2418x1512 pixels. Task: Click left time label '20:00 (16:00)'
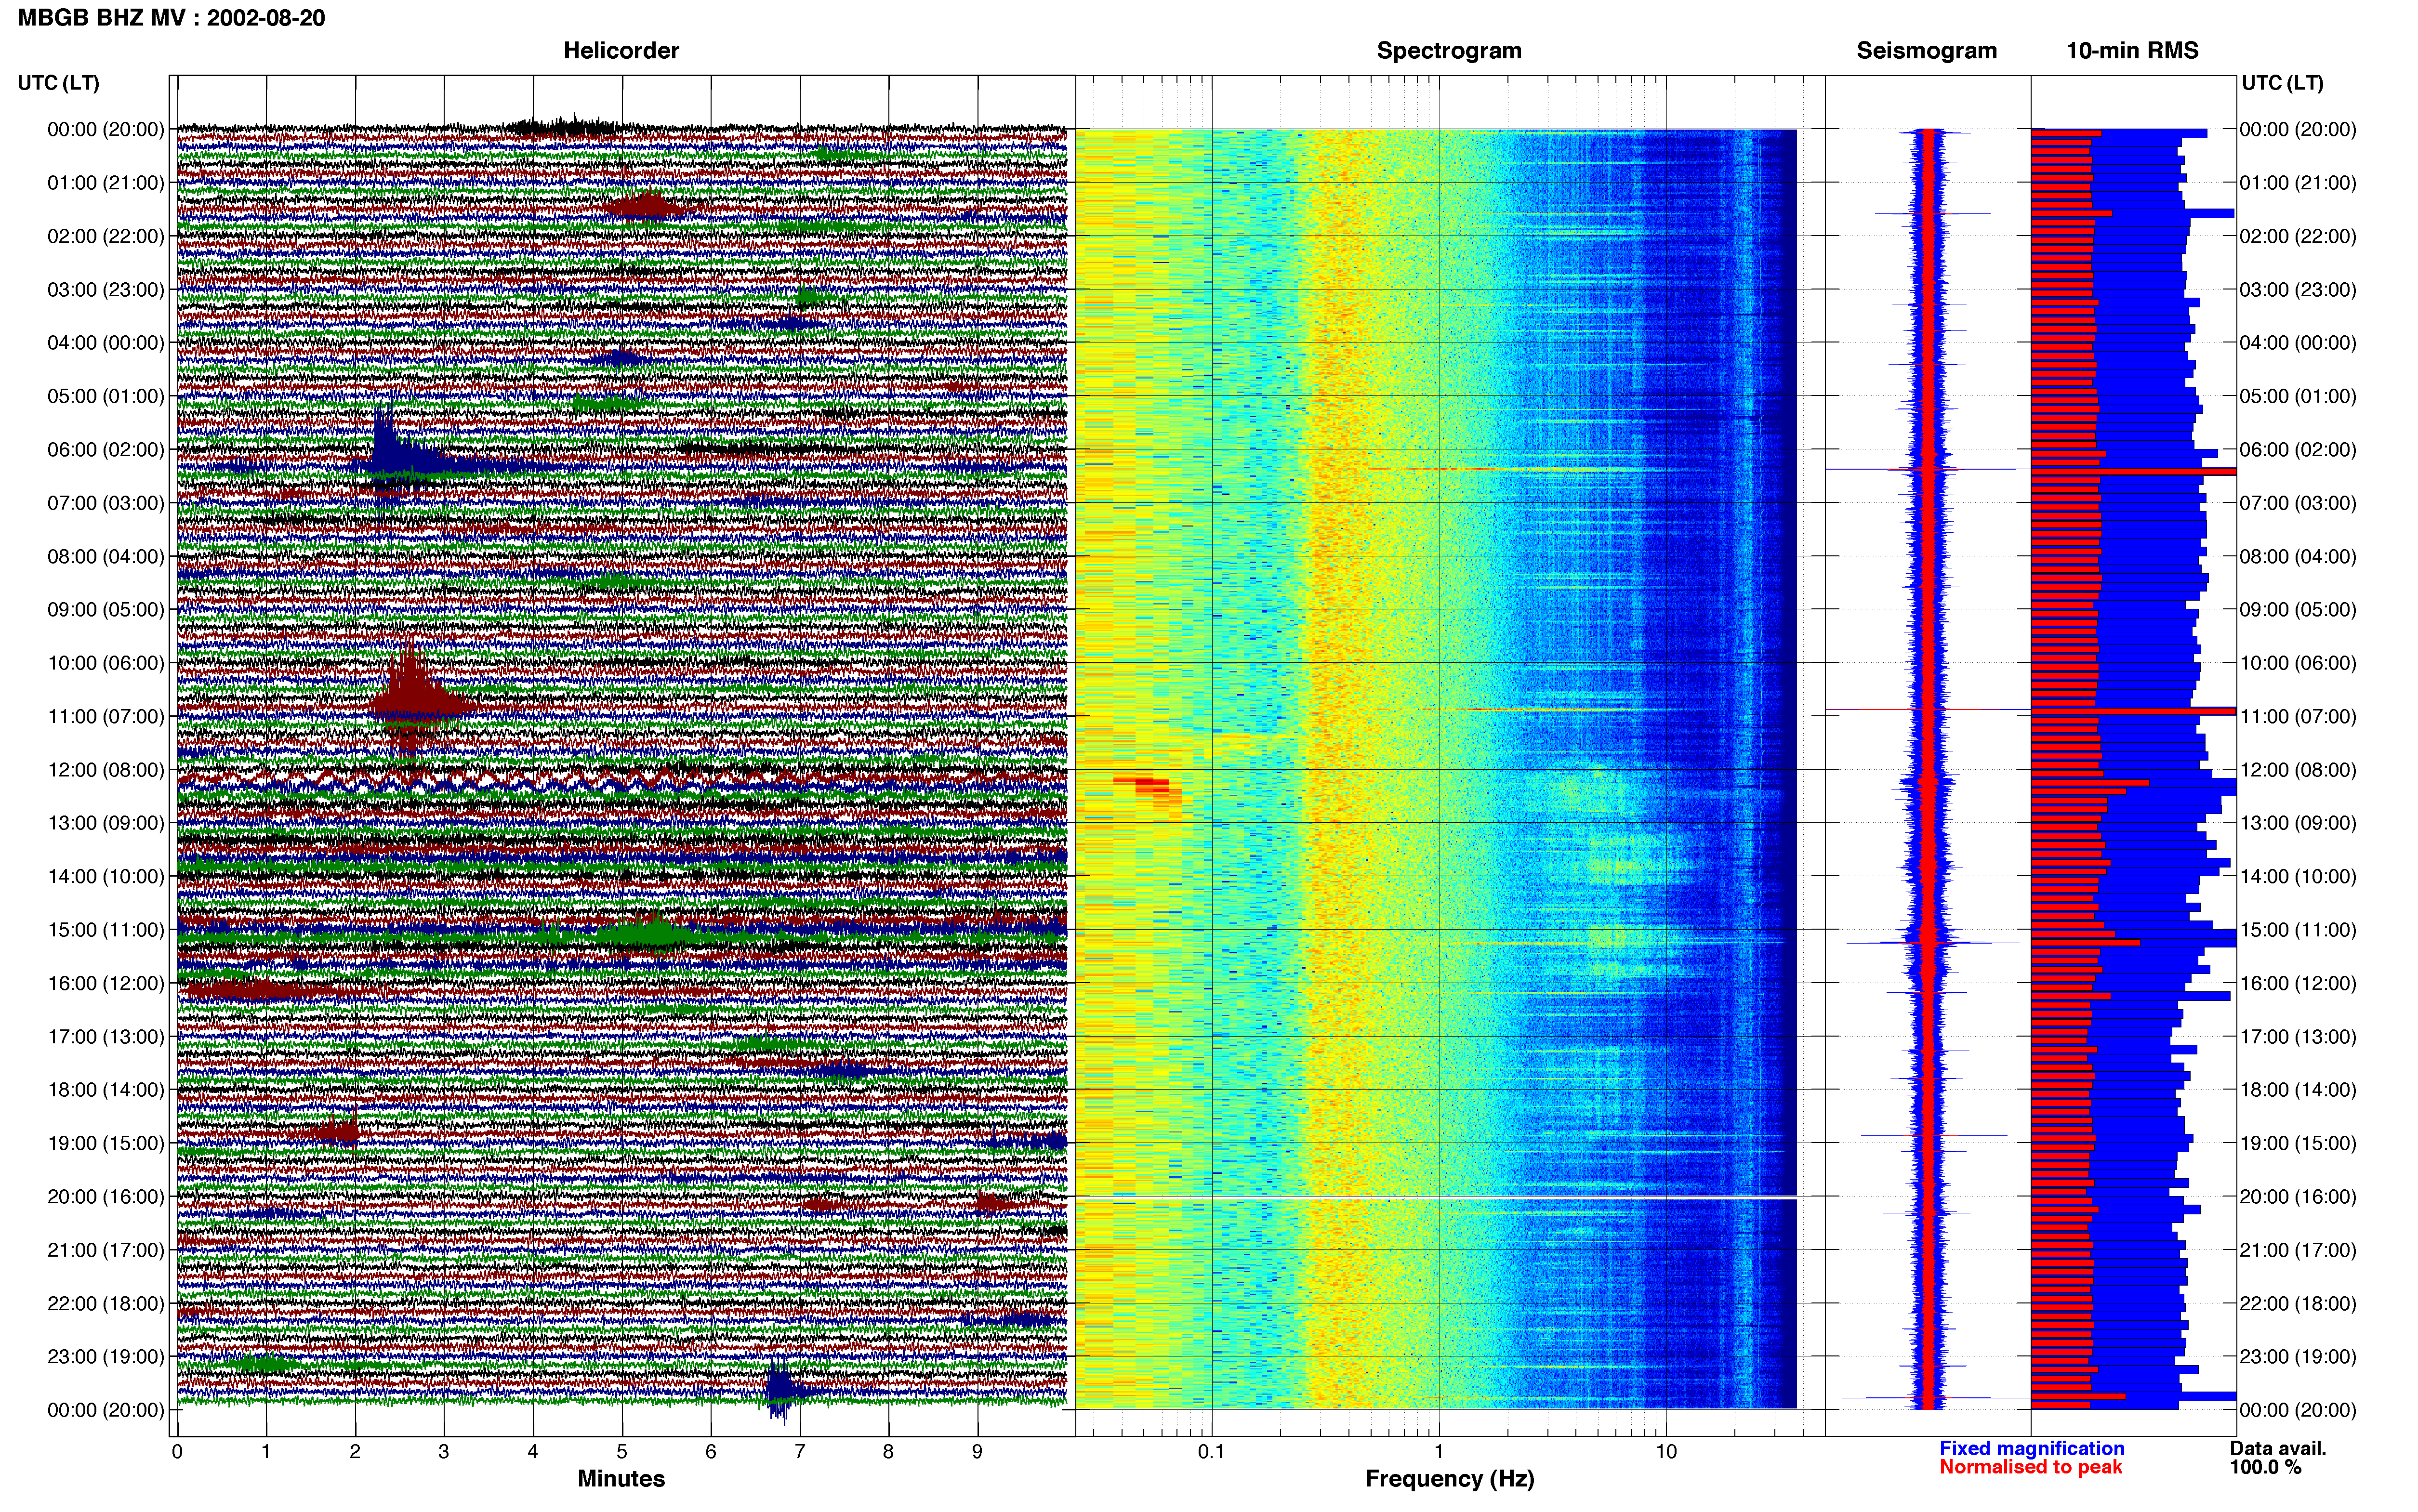click(106, 1197)
